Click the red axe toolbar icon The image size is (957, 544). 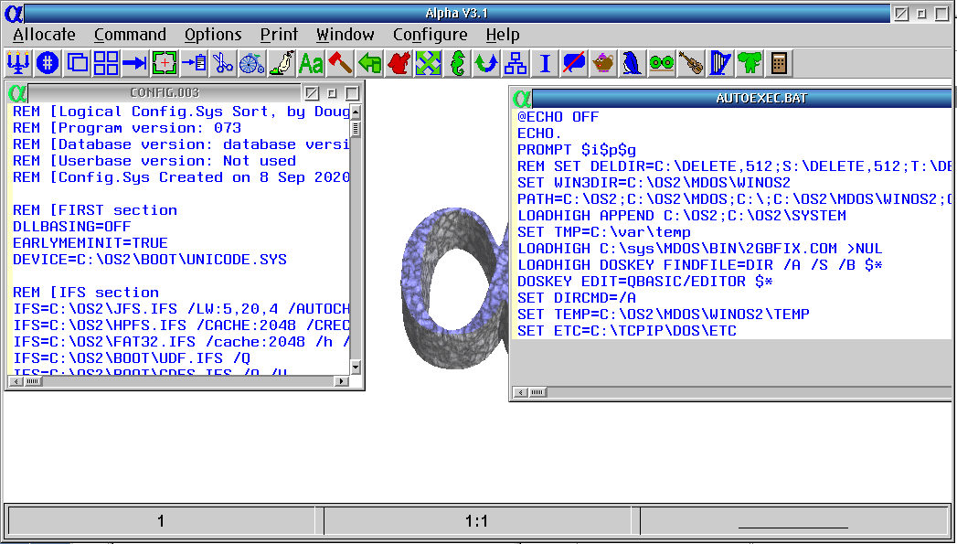[x=340, y=63]
